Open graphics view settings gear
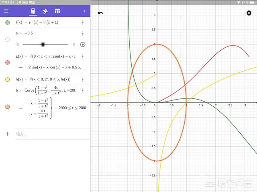Image resolution: width=257 pixels, height=192 pixels. point(249,13)
